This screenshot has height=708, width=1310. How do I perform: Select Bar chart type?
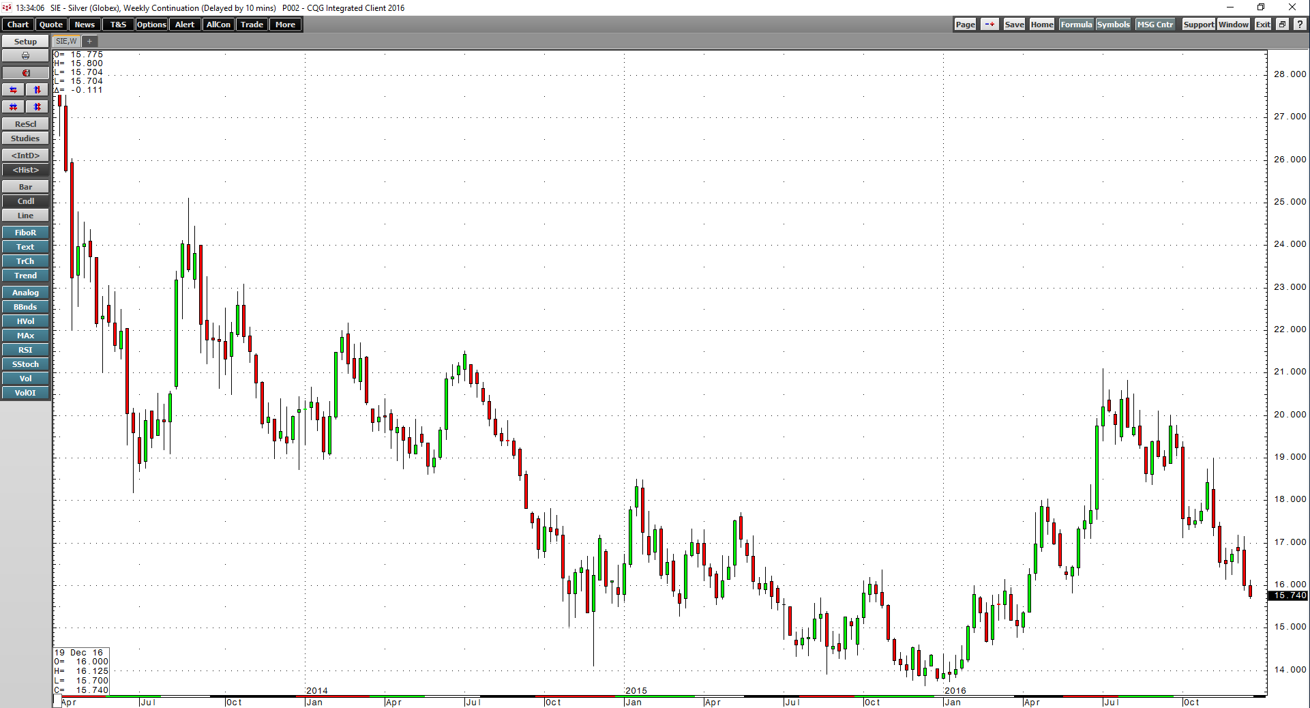click(x=25, y=187)
